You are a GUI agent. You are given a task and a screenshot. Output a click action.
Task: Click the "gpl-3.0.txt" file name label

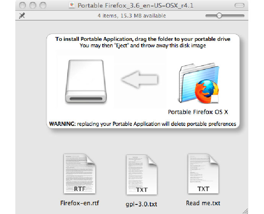click(x=141, y=204)
